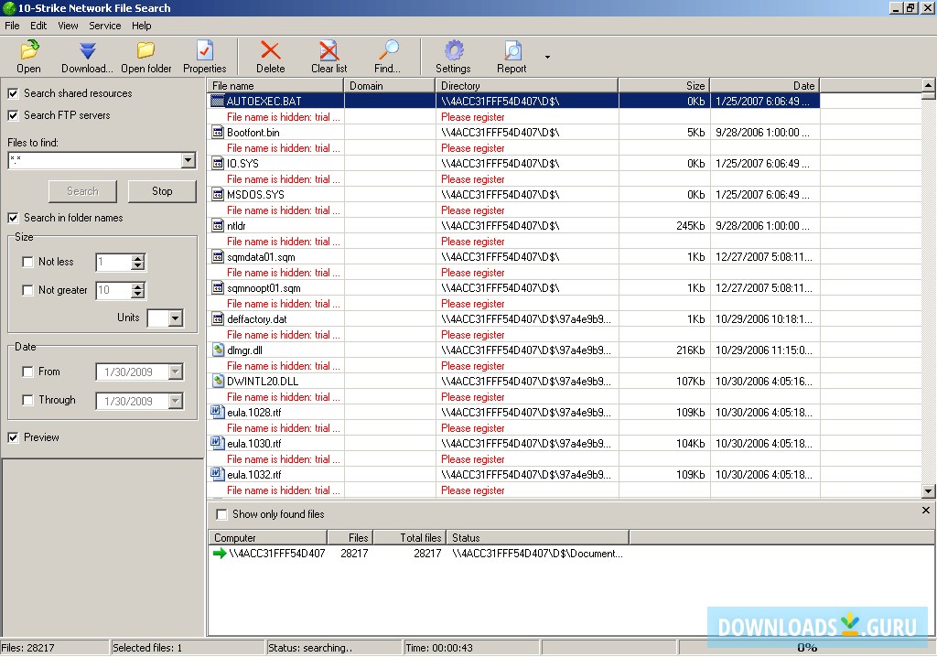
Task: Click the red Delete icon
Action: point(271,51)
